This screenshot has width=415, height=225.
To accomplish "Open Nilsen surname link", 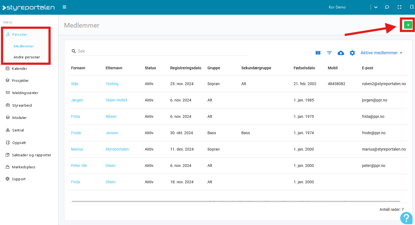I will pyautogui.click(x=111, y=116).
